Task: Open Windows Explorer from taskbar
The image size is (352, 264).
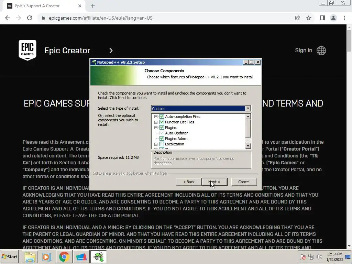Action: pos(30,256)
